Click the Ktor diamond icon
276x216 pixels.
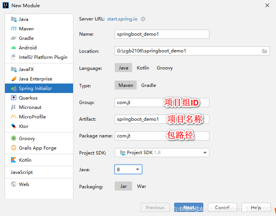click(x=14, y=126)
